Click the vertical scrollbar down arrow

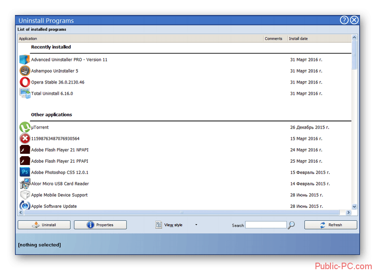tap(354, 206)
